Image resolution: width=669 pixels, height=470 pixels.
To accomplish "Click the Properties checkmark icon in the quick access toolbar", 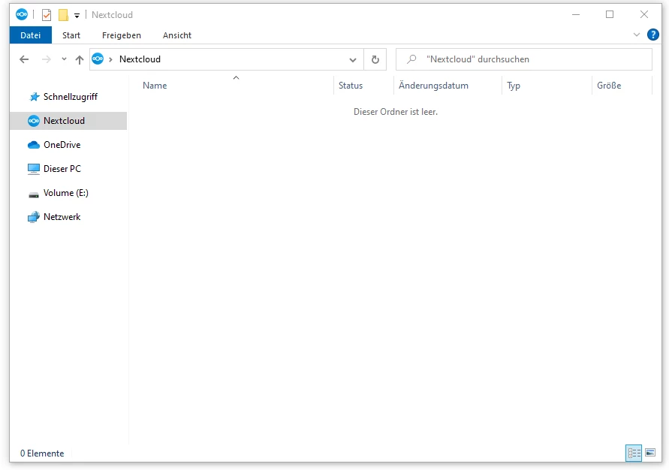I will [x=47, y=15].
